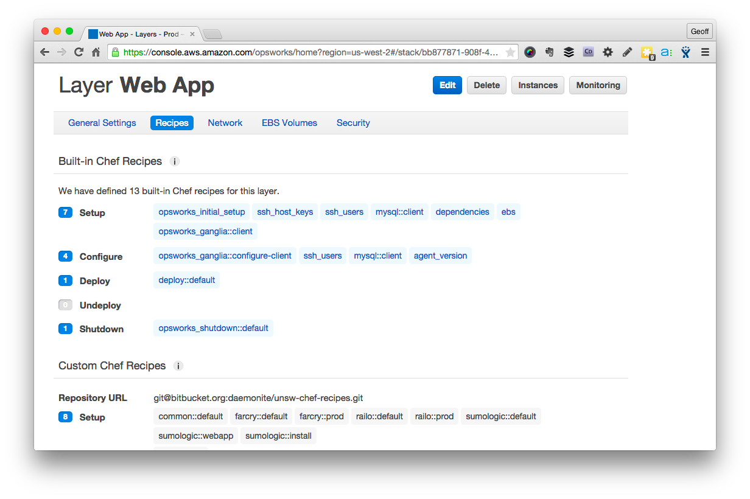The image size is (750, 499).
Task: Show info for Built-in Chef Recipes
Action: 174,161
